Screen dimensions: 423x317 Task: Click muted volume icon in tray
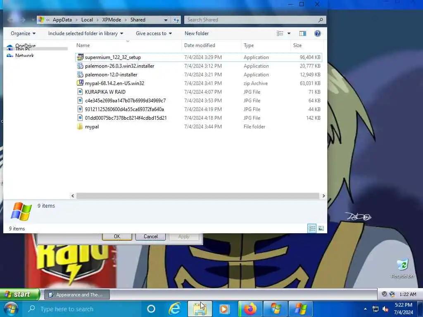pyautogui.click(x=386, y=309)
